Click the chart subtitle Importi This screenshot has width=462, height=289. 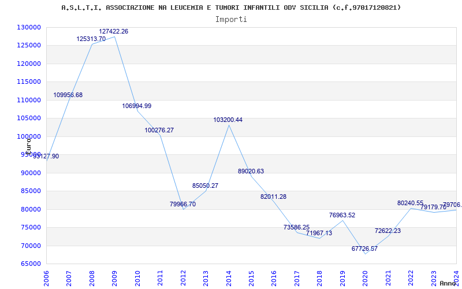[x=231, y=20]
